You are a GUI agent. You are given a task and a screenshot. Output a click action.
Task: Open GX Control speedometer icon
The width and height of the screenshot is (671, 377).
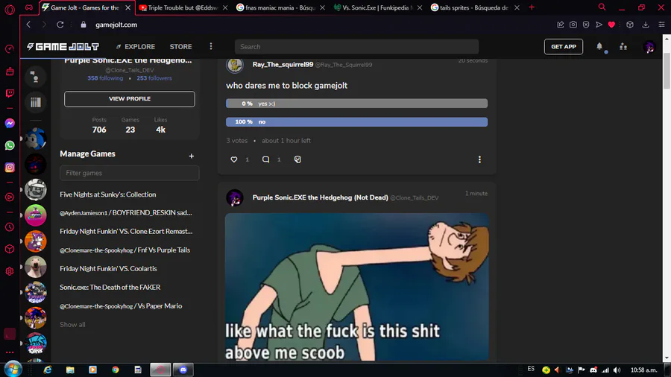[10, 49]
